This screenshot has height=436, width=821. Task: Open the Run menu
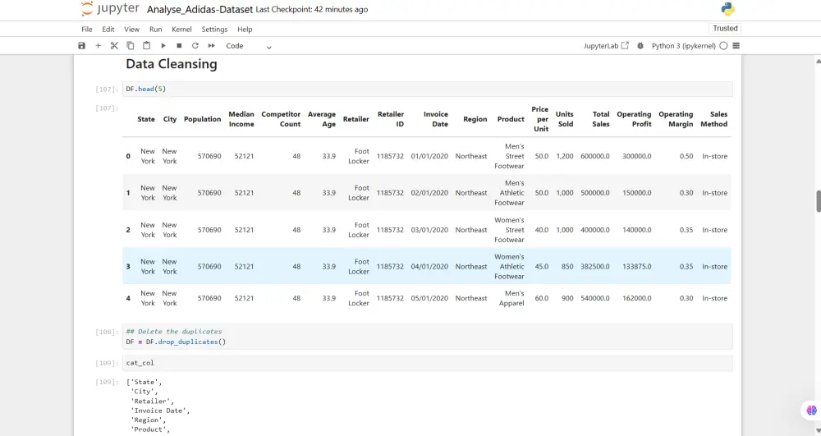point(155,30)
